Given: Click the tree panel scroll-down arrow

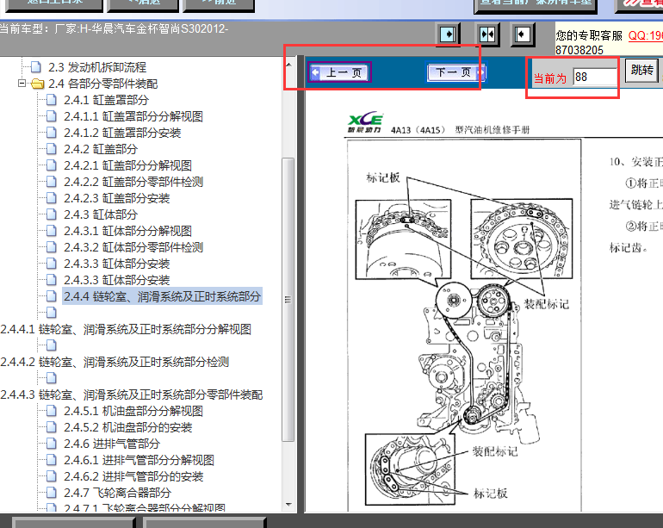Looking at the screenshot, I should click(288, 504).
